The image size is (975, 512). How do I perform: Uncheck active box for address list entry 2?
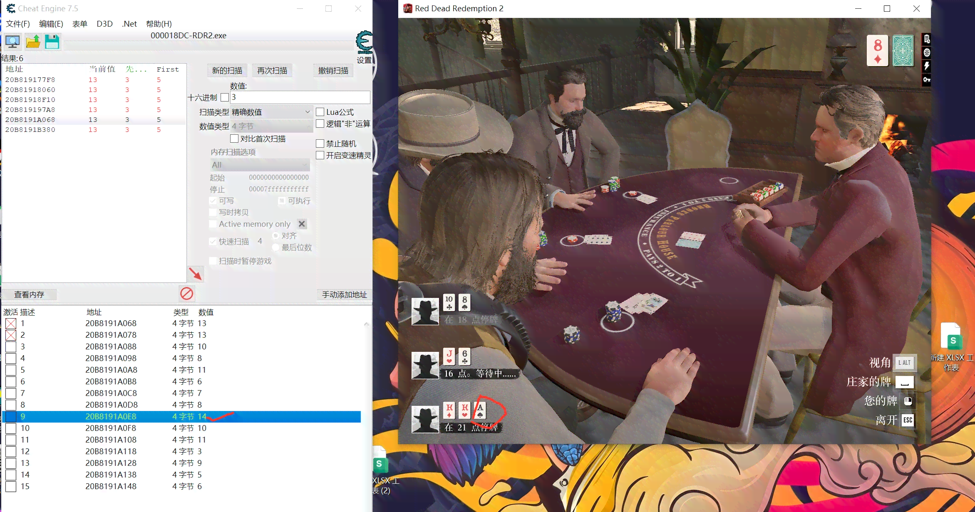pos(11,335)
